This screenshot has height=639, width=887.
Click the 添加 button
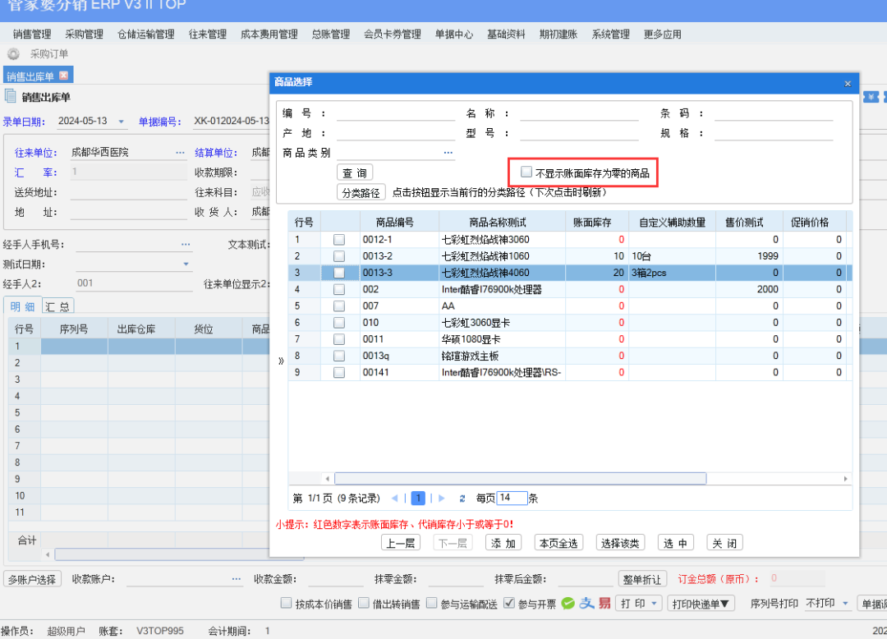[x=503, y=543]
